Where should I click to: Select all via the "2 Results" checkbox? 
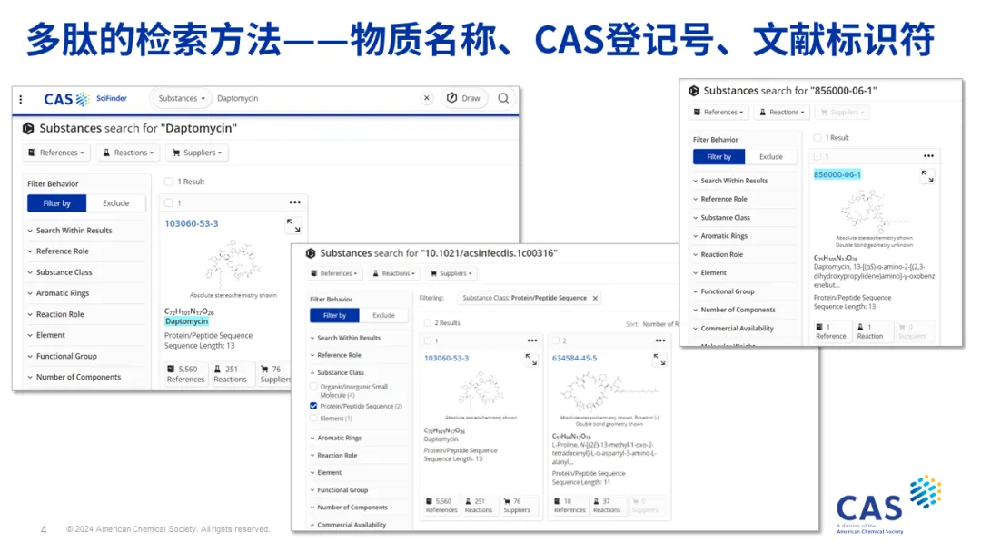click(x=427, y=323)
